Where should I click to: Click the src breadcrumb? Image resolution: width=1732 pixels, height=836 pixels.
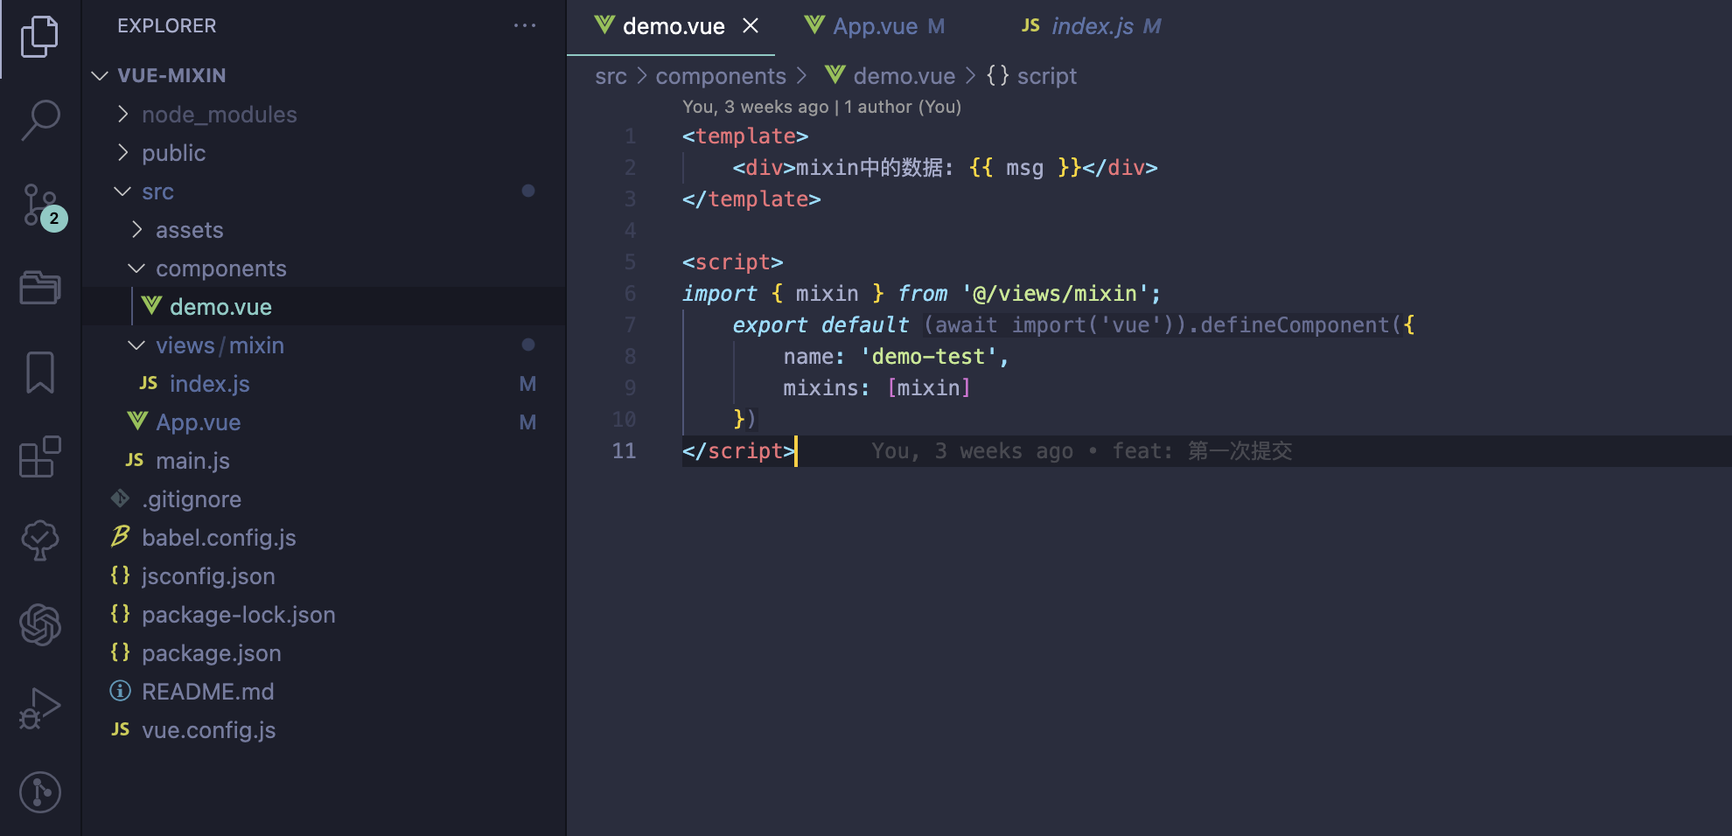tap(611, 76)
